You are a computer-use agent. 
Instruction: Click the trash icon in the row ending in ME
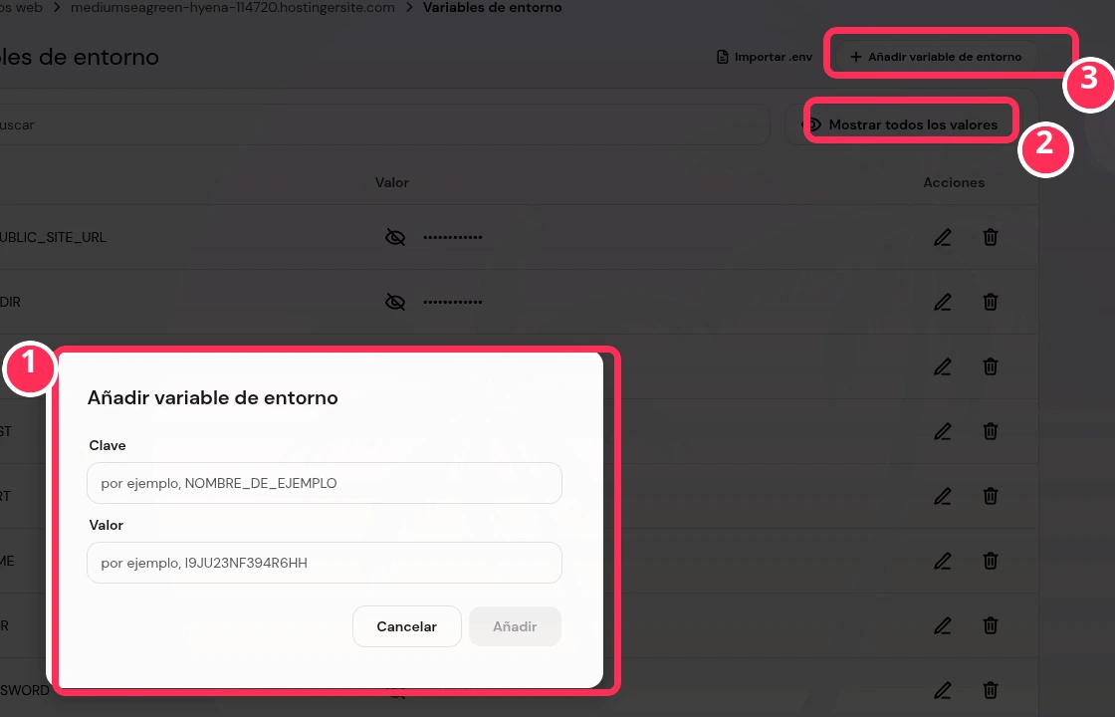pos(990,561)
